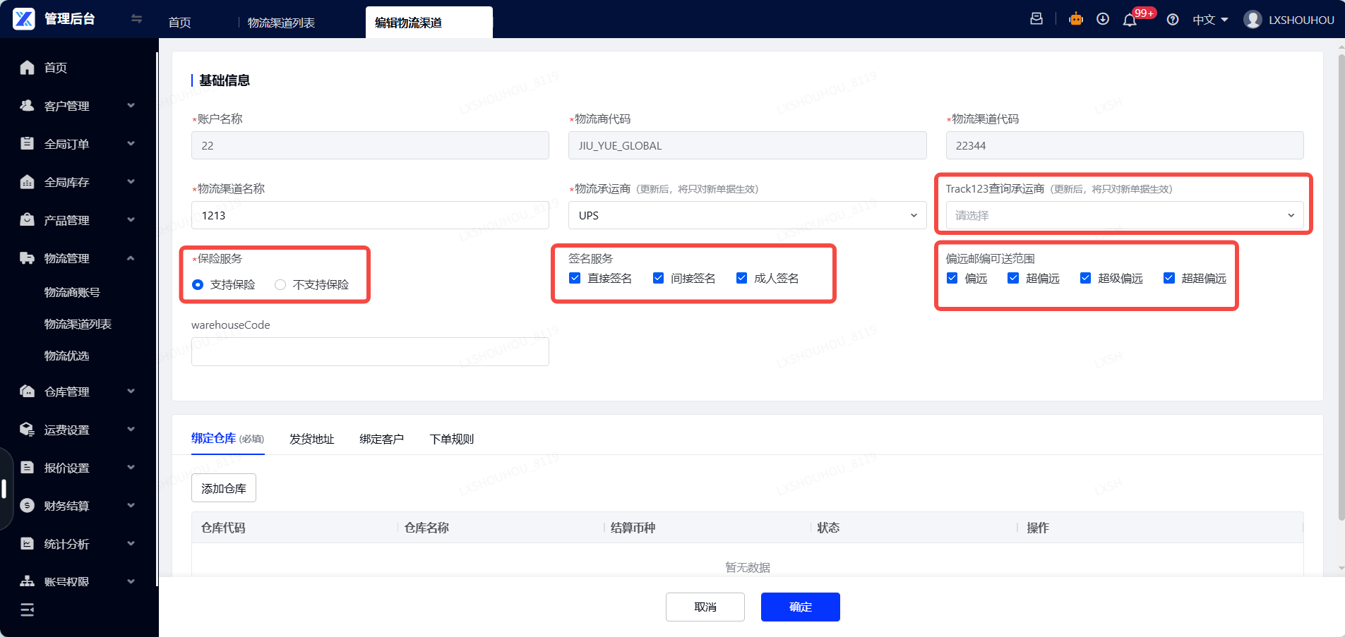Click the LXSHOUHOU user avatar icon
Image resolution: width=1345 pixels, height=637 pixels.
[1253, 20]
